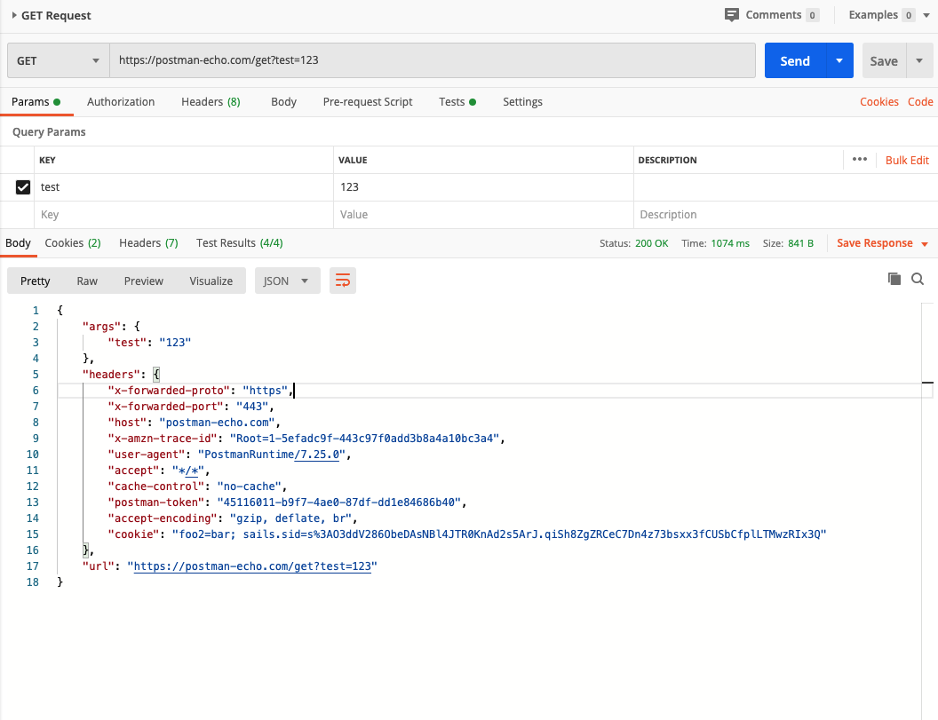Click the 841 B size value

[800, 243]
